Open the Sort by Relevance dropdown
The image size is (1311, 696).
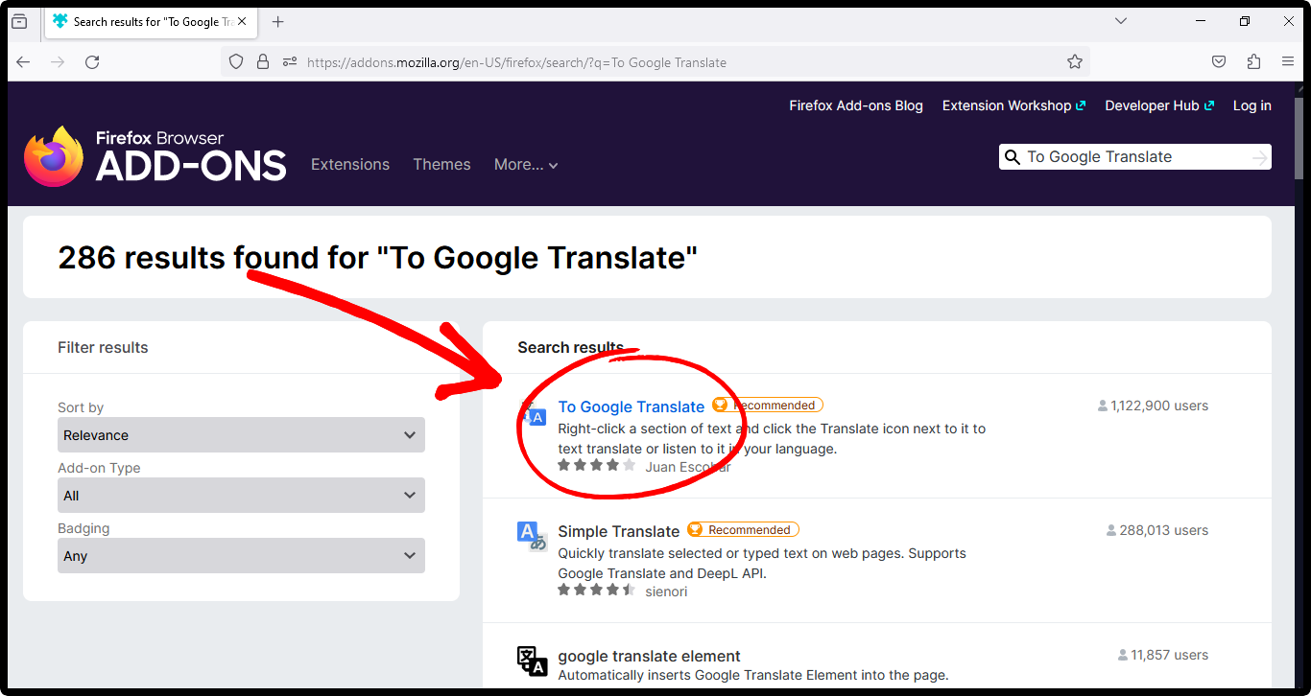pos(241,435)
